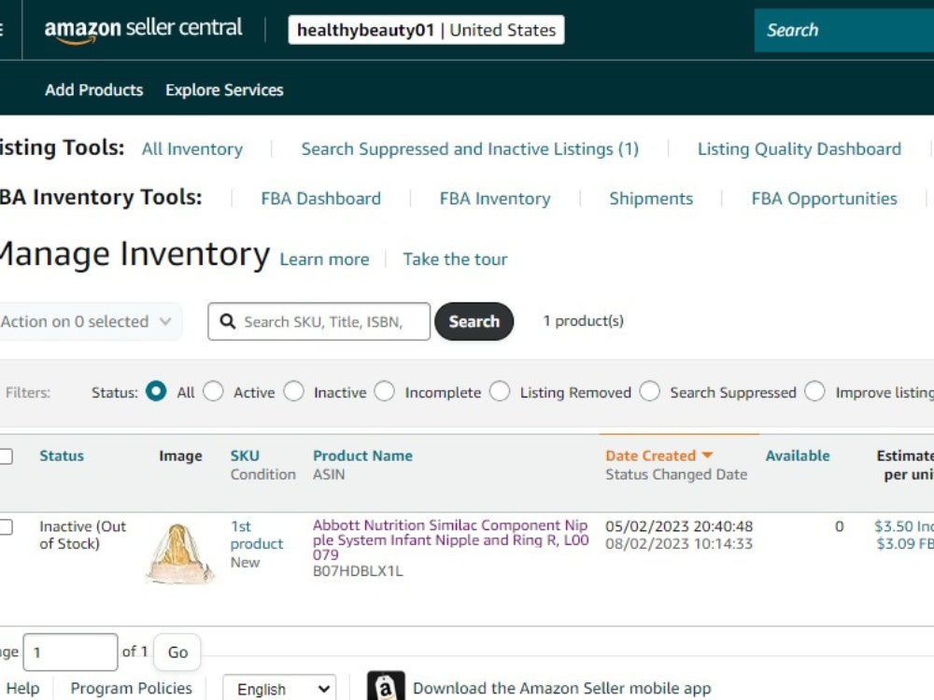Open the Listing Quality Dashboard
Image resolution: width=934 pixels, height=700 pixels.
point(800,148)
